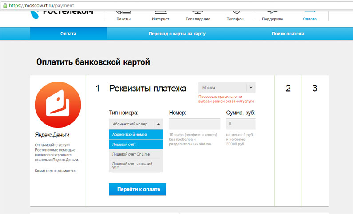Pick the Лицевой счет OnLime option
The width and height of the screenshot is (353, 214).
point(135,154)
